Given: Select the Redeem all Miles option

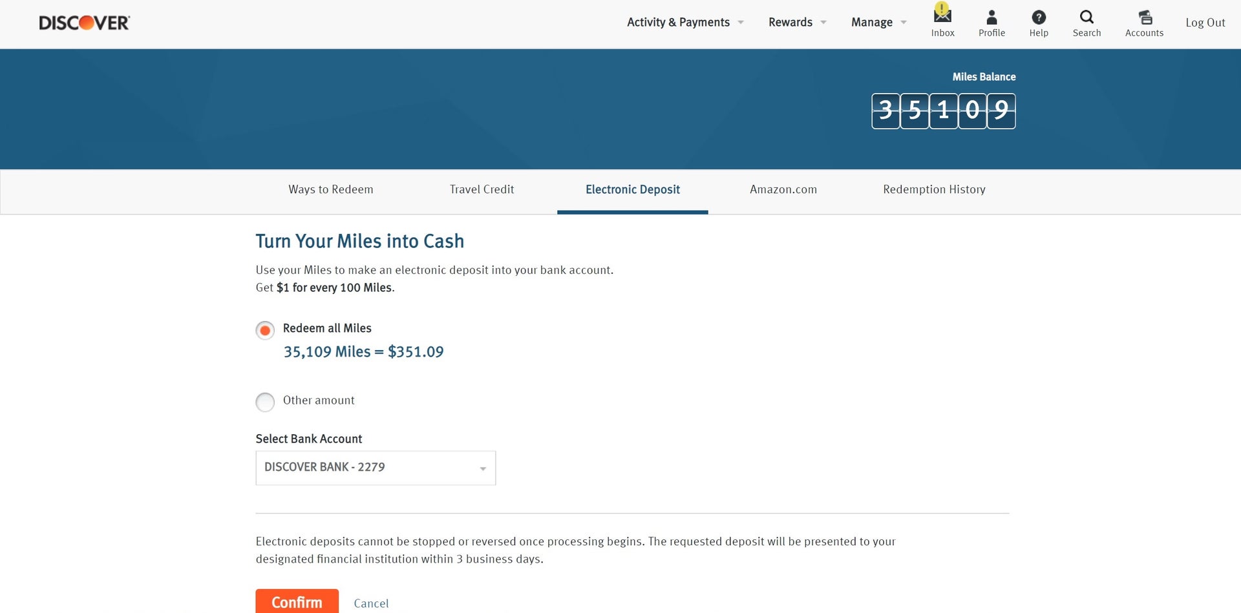Looking at the screenshot, I should (265, 330).
